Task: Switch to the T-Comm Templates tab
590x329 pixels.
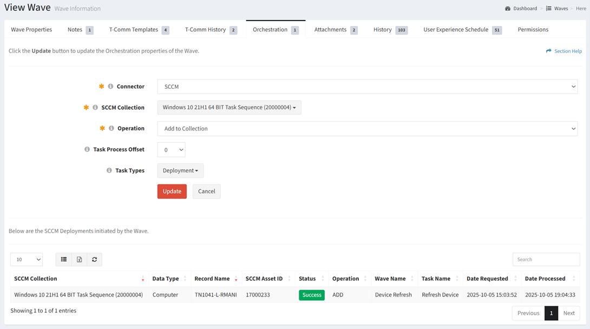Action: click(x=134, y=30)
